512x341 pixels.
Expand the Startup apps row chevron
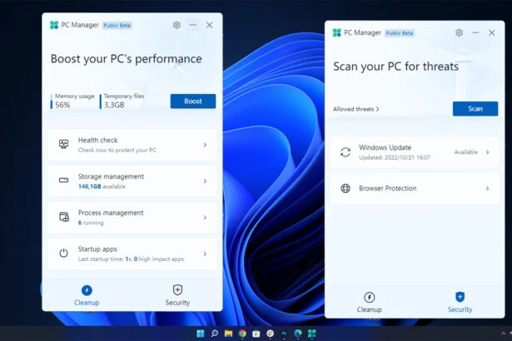[205, 254]
